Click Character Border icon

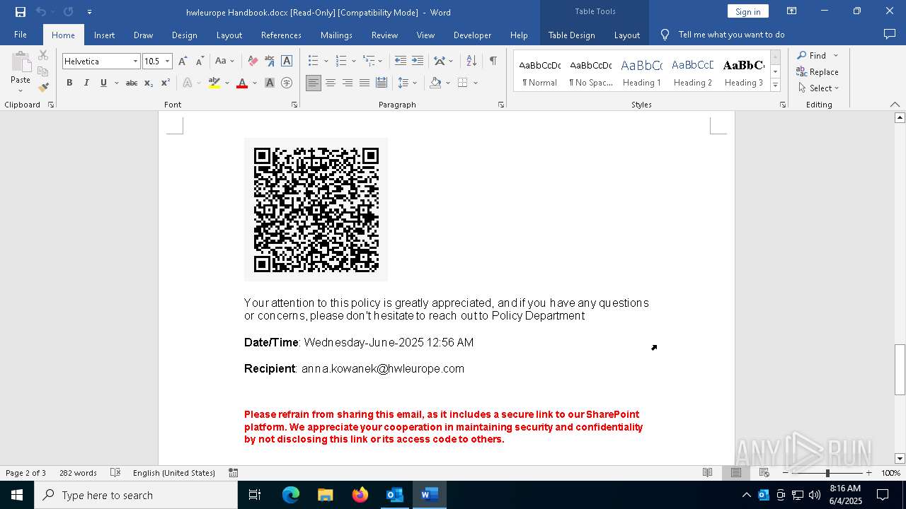(287, 61)
